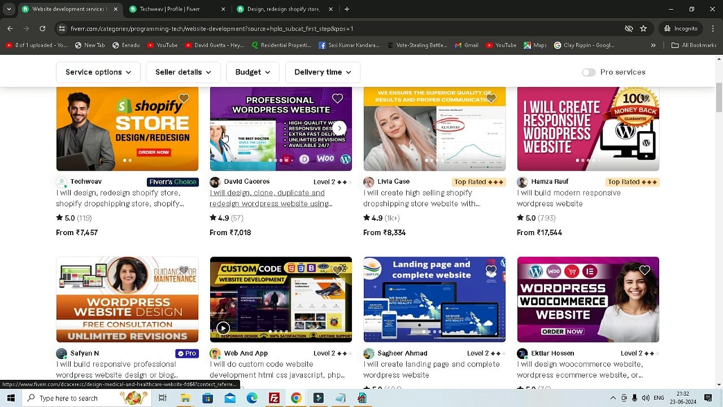The width and height of the screenshot is (723, 407).
Task: Open David Caceres seller name
Action: coord(247,181)
